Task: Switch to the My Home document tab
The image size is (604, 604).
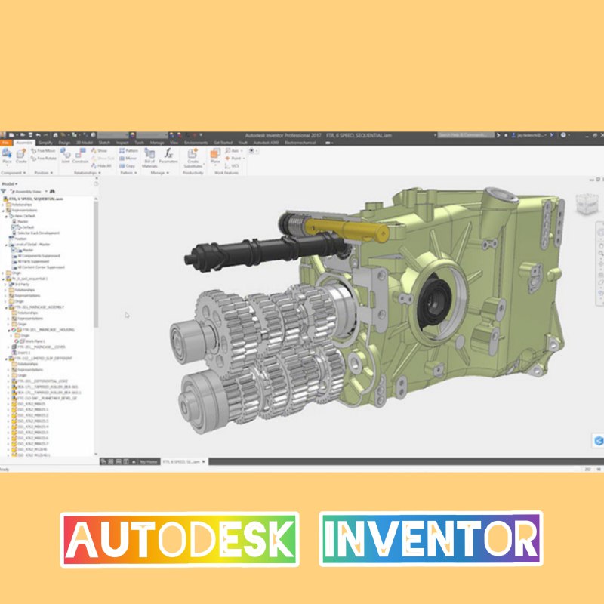Action: (148, 461)
